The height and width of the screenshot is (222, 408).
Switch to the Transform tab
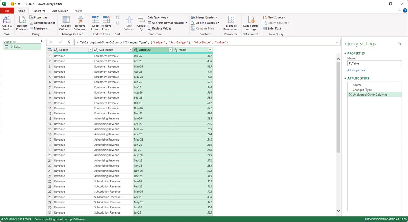(x=38, y=11)
